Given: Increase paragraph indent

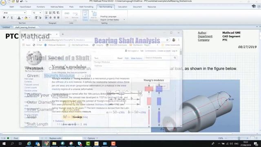Looking at the screenshot, I should [58, 13].
